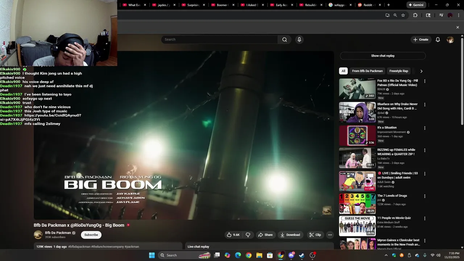Subscribe to Bfb Da Packman
This screenshot has width=464, height=261.
(x=91, y=235)
